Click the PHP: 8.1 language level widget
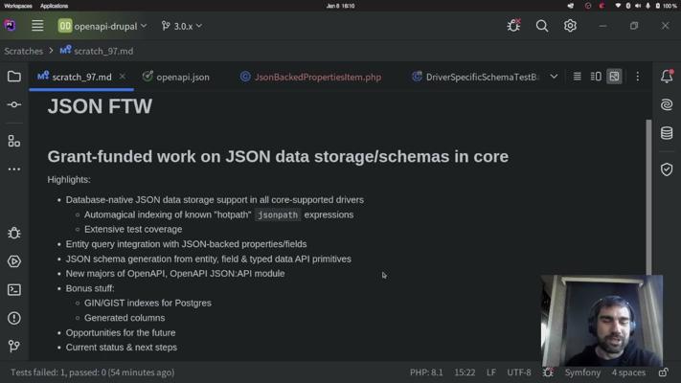 426,372
